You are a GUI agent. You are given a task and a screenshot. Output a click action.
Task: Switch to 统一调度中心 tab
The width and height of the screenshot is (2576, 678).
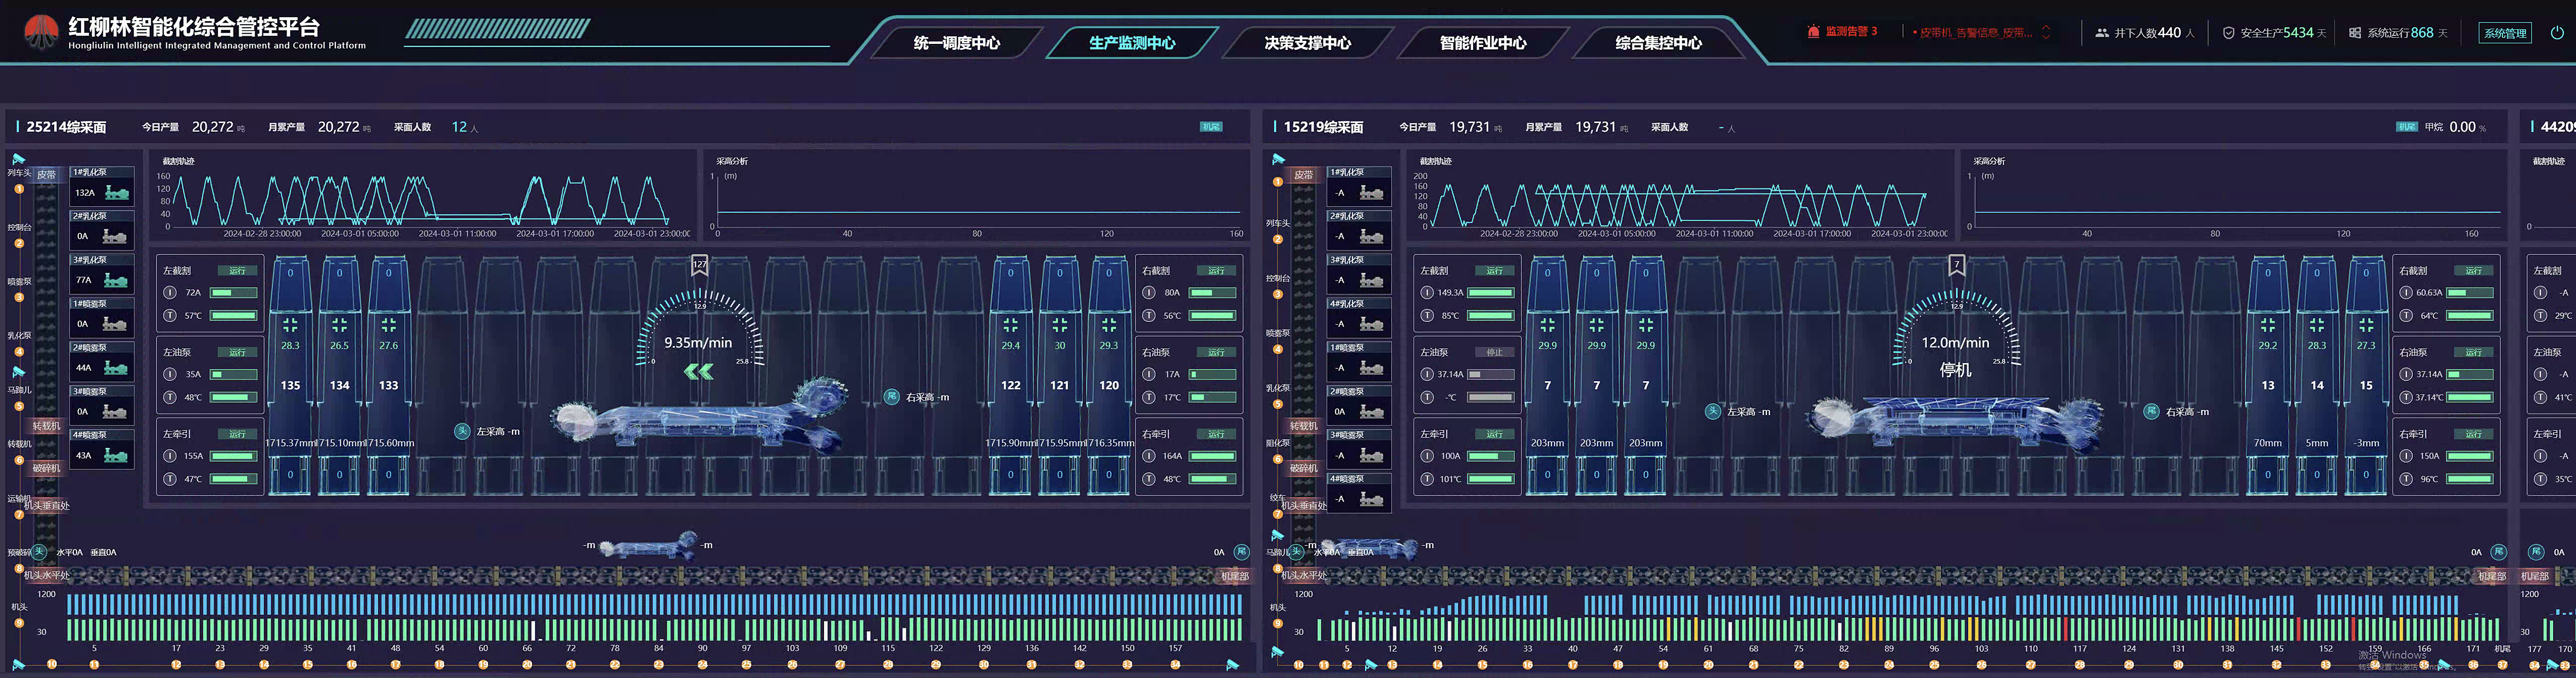[957, 43]
